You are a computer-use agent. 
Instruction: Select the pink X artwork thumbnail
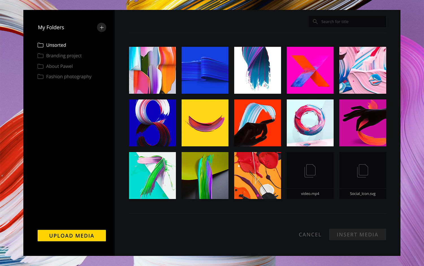click(310, 70)
